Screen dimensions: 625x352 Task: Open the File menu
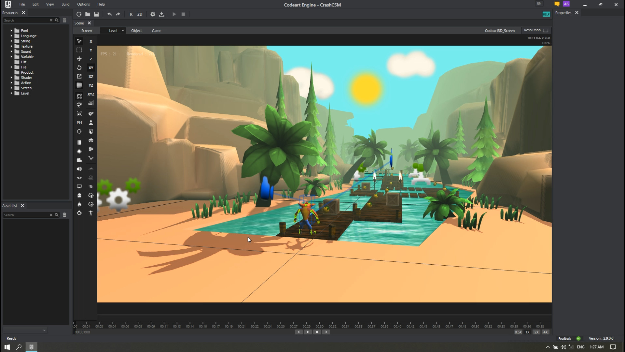coord(22,4)
